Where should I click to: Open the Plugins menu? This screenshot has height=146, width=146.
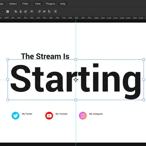coord(50,4)
